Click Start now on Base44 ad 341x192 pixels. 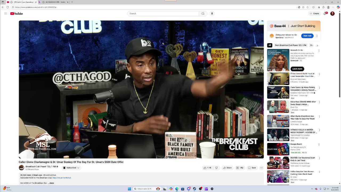pyautogui.click(x=307, y=36)
